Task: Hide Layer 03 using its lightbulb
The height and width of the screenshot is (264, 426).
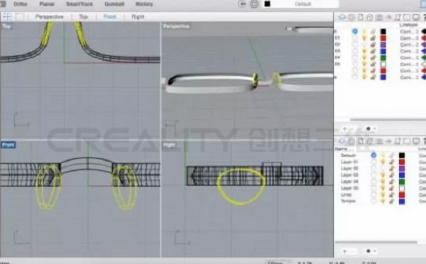Action: 383,175
